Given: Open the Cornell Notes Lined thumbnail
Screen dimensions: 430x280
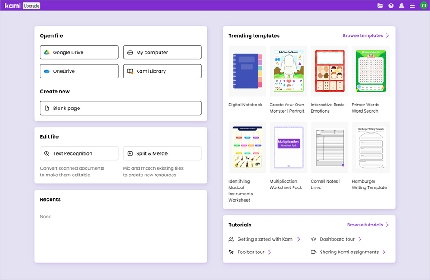Looking at the screenshot, I should pyautogui.click(x=330, y=148).
